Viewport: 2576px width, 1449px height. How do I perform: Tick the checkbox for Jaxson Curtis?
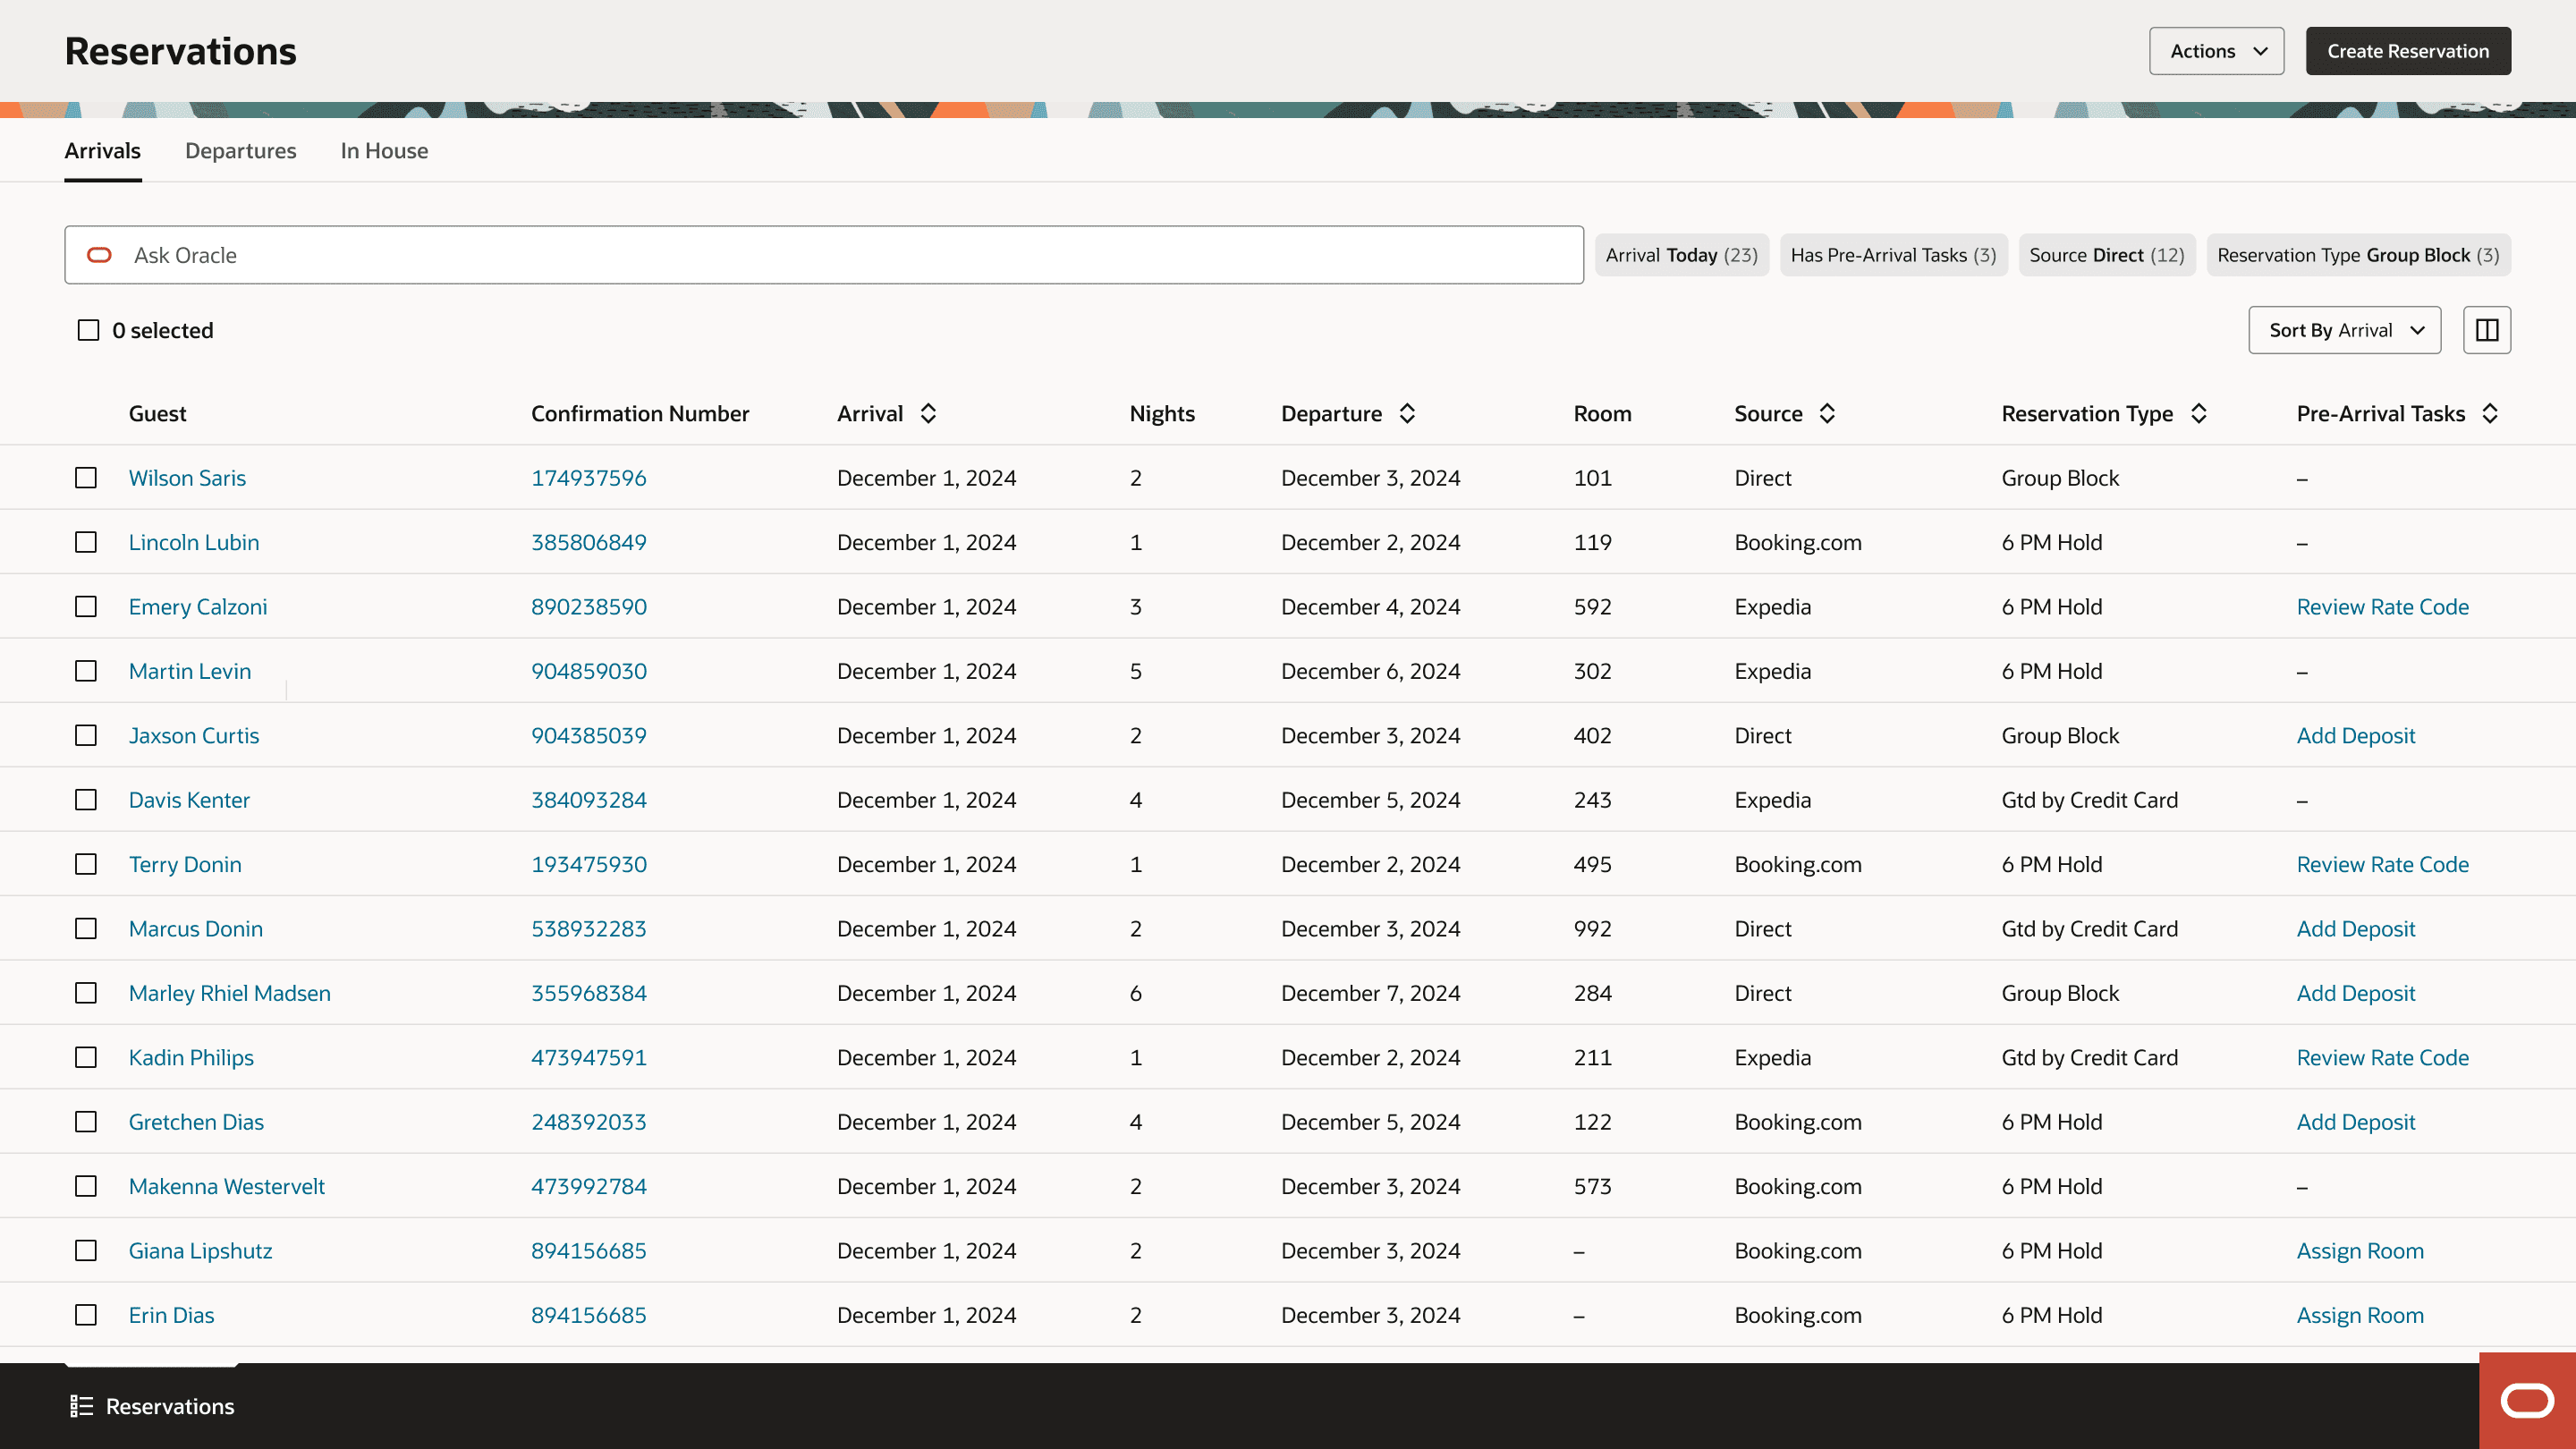pyautogui.click(x=86, y=735)
